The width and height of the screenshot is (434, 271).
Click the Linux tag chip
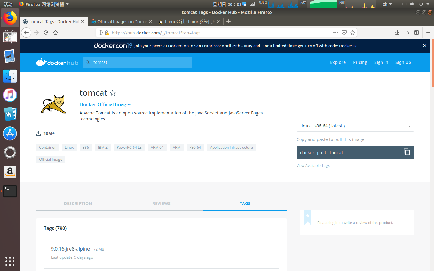click(x=69, y=147)
